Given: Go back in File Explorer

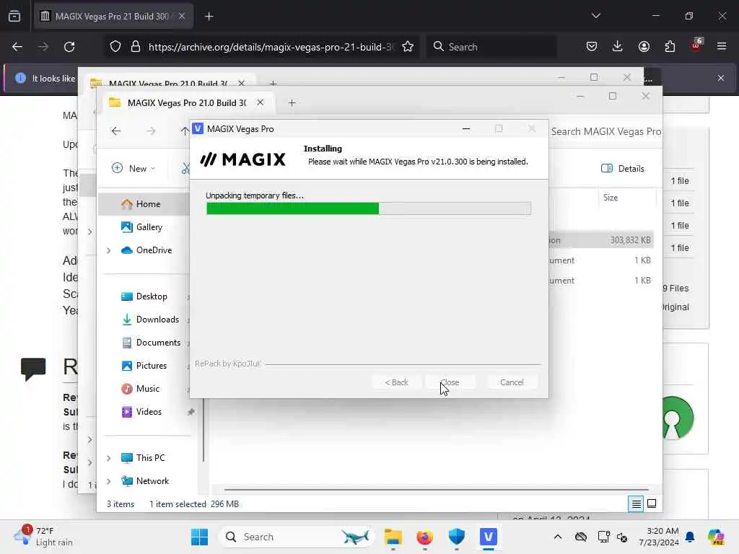Looking at the screenshot, I should coord(116,131).
